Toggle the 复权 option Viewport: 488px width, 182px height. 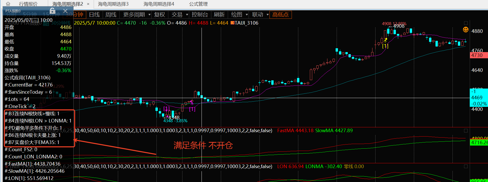[160, 15]
